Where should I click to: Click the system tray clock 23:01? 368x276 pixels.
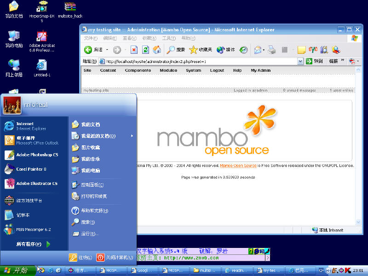click(x=358, y=270)
